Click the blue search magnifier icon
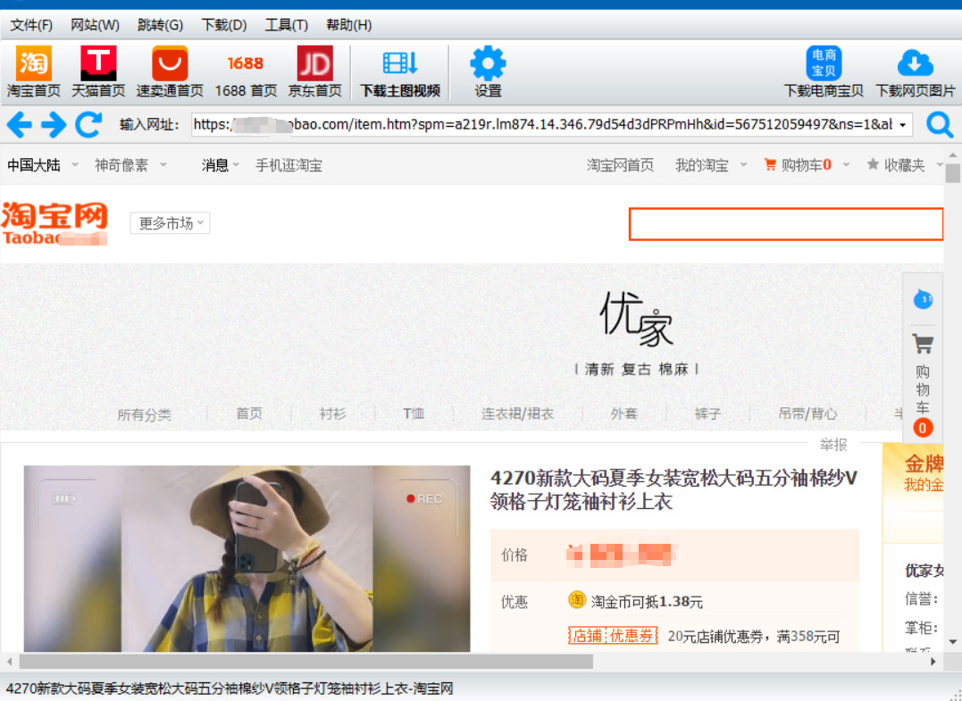Image resolution: width=962 pixels, height=701 pixels. [940, 124]
